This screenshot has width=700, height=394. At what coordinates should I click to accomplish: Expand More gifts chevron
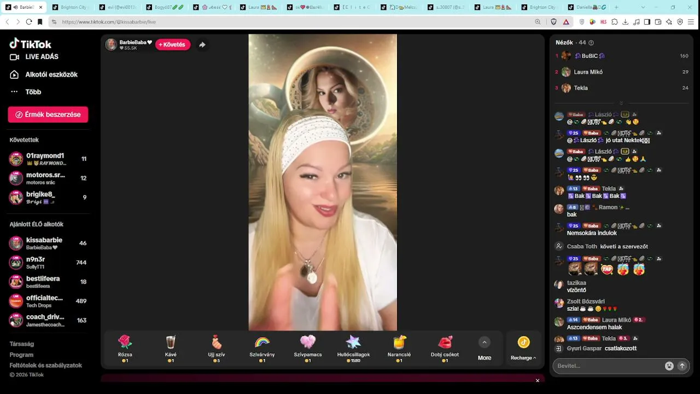pos(484,342)
